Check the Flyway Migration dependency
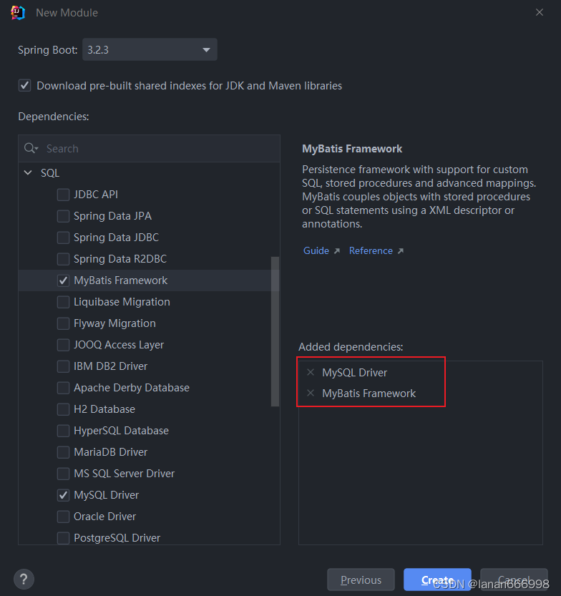This screenshot has width=561, height=596. coord(63,323)
